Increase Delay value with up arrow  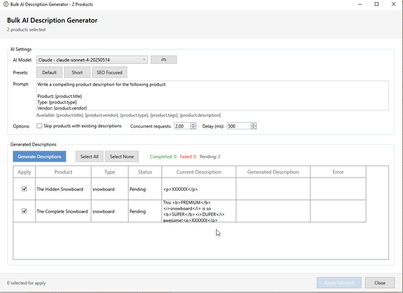click(253, 125)
